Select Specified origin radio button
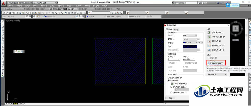The width and height of the screenshot is (251, 106). pyautogui.click(x=169, y=80)
